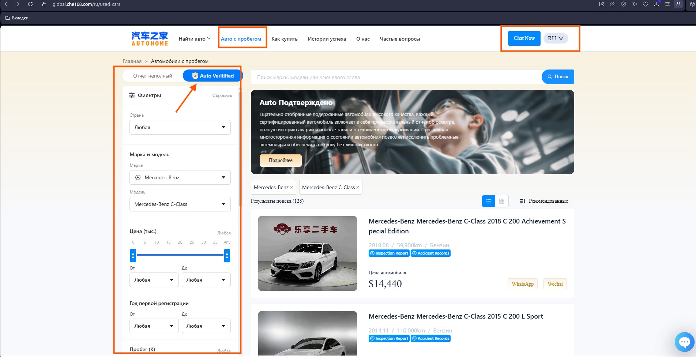Click the Сбросить filters link
The image size is (696, 357).
pos(222,95)
